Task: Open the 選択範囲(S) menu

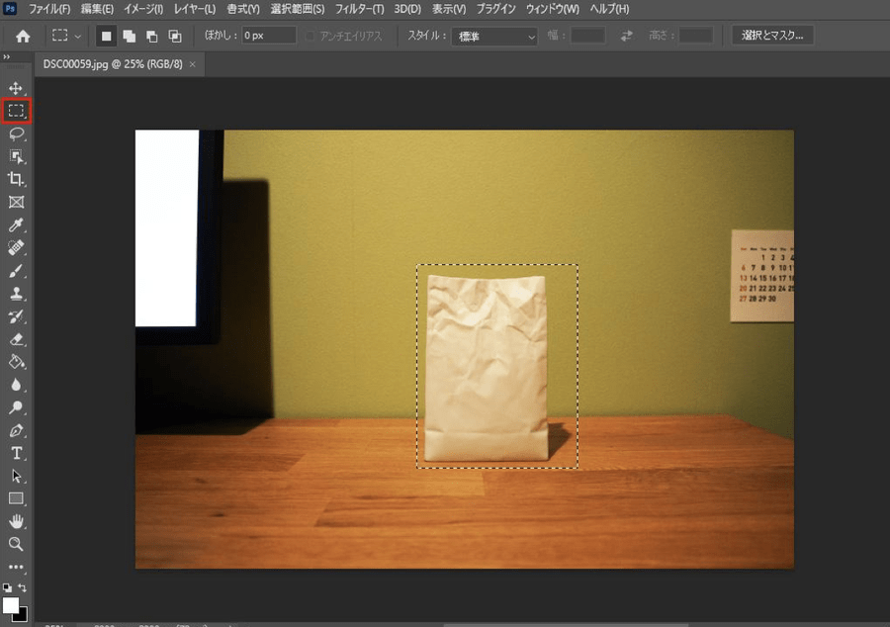Action: tap(298, 9)
